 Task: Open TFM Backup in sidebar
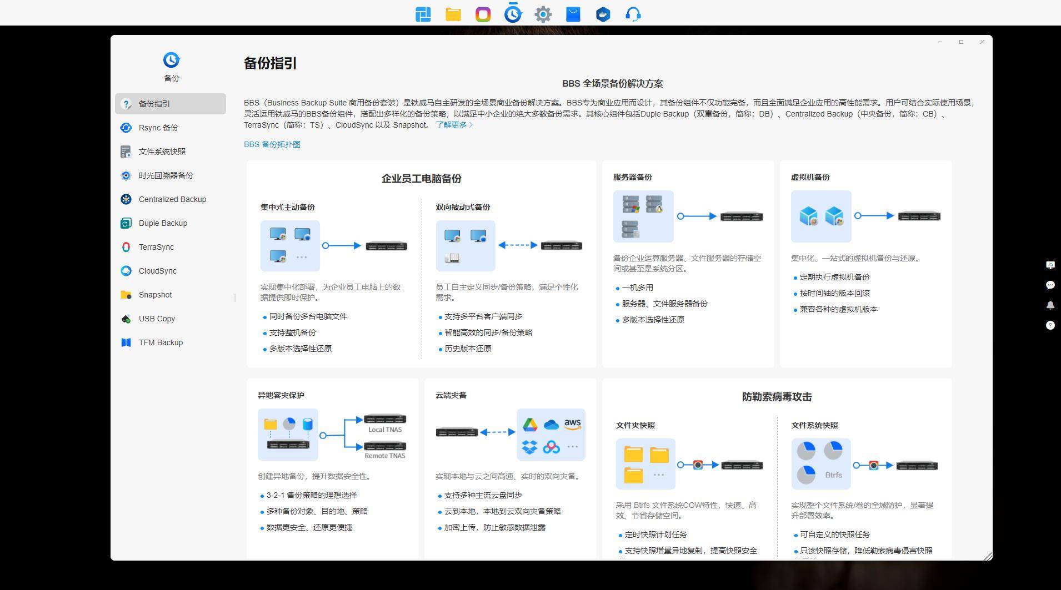[161, 342]
